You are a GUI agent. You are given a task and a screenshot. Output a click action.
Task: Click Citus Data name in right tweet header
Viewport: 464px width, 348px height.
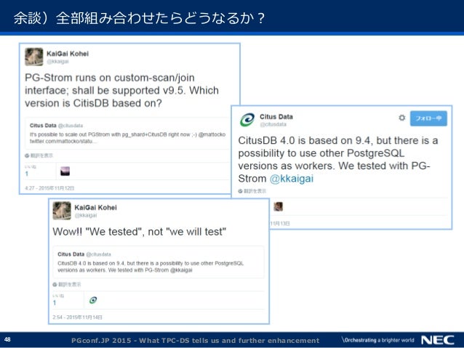(x=276, y=117)
